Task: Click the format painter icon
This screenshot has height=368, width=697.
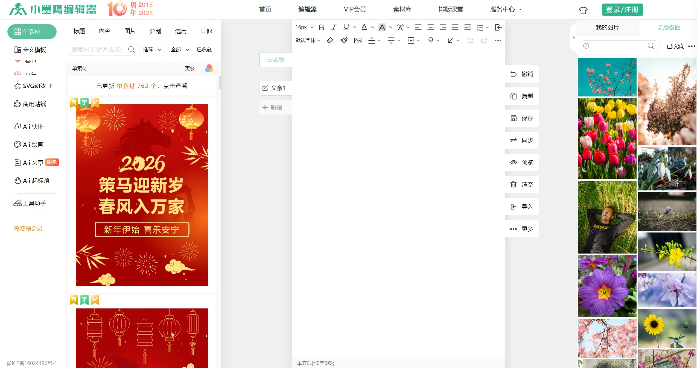Action: 344,40
